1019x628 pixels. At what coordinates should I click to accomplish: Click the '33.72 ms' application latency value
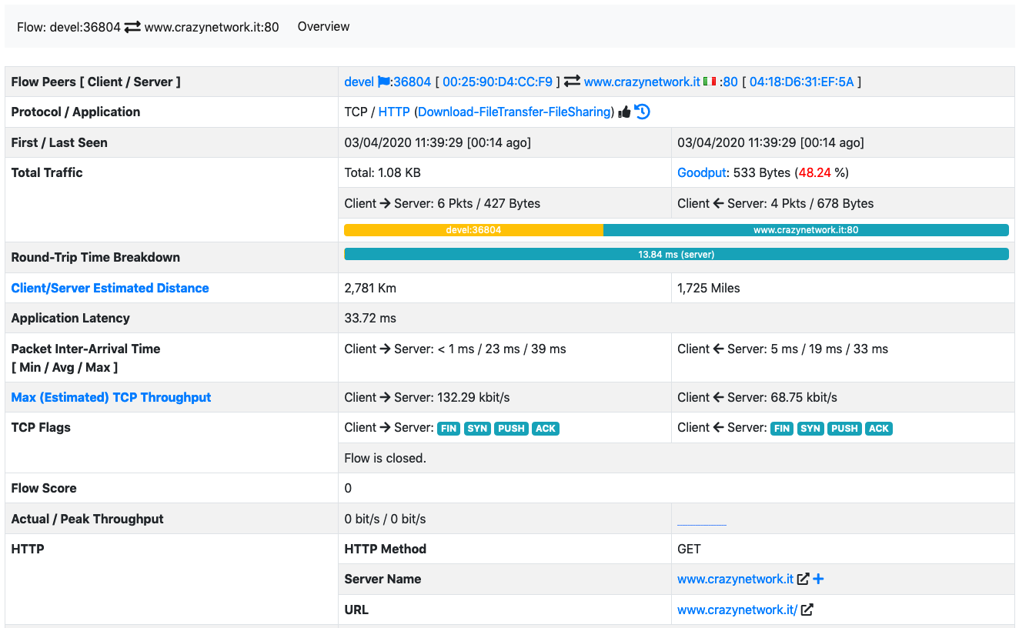click(x=371, y=318)
